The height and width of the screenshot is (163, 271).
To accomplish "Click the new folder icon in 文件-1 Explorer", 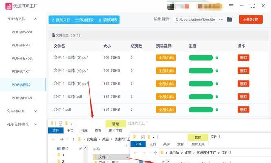I will click(149, 137).
